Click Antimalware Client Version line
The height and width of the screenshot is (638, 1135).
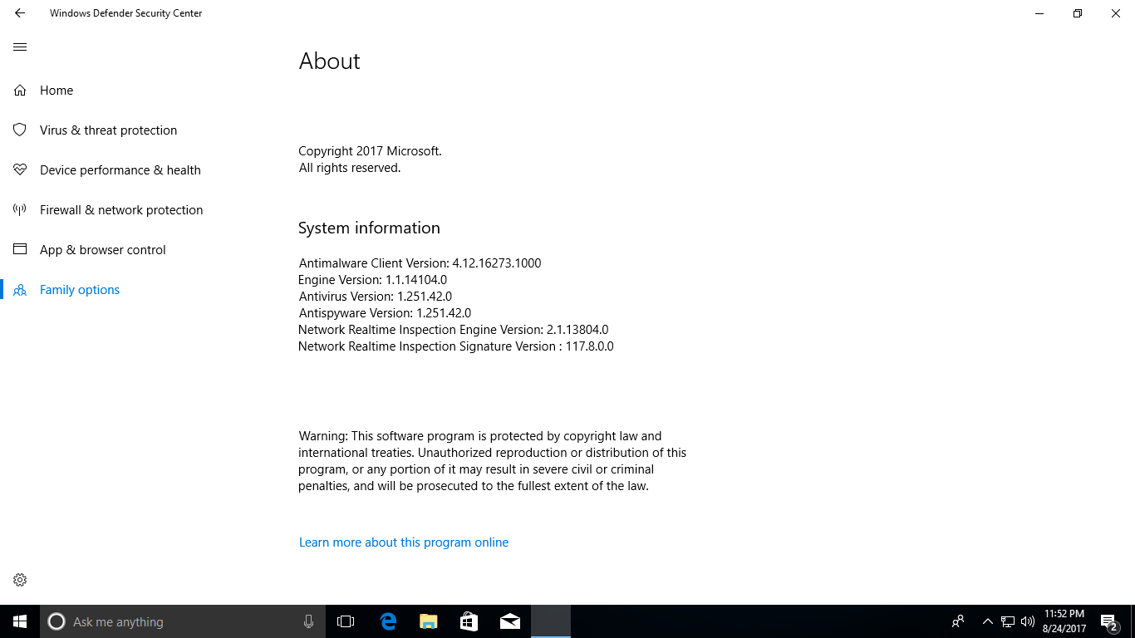[x=420, y=263]
